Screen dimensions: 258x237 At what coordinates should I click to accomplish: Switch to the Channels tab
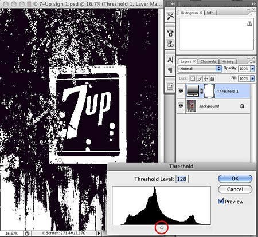[x=208, y=61]
